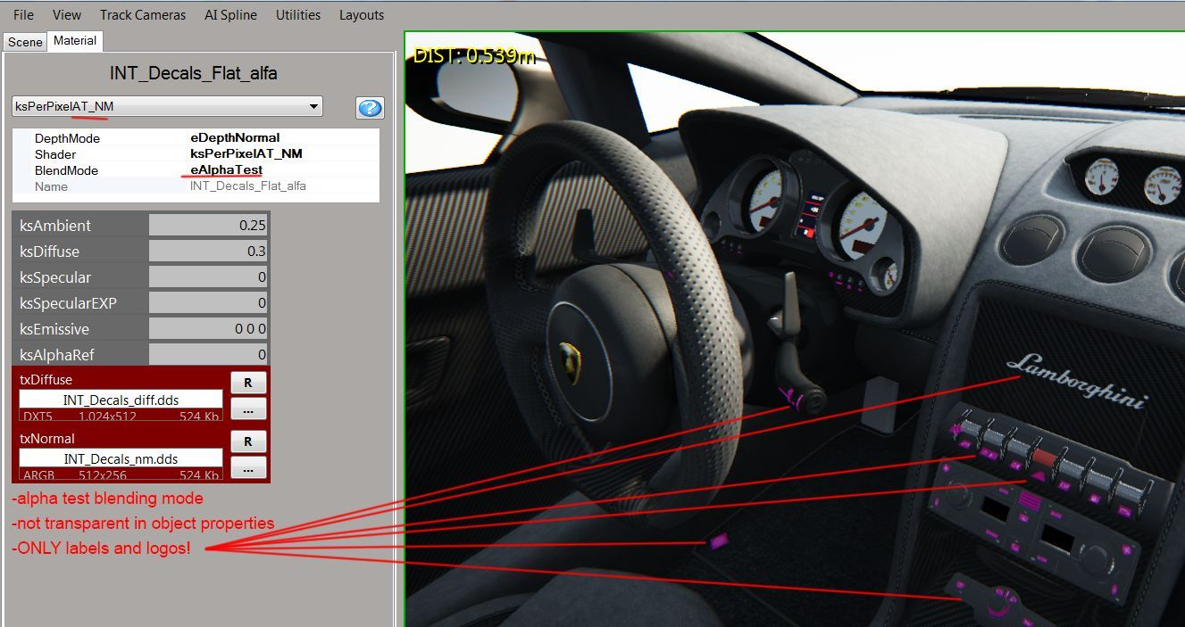Click the R button for txDiffuse
Image resolution: width=1185 pixels, height=627 pixels.
[248, 383]
